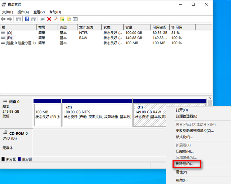Maximize the Disk Management window
The width and height of the screenshot is (231, 184).
(193, 4)
